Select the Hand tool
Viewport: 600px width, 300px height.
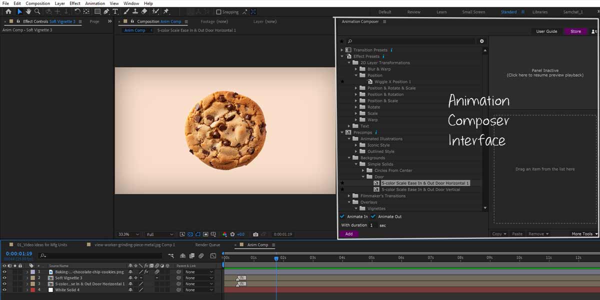click(28, 11)
